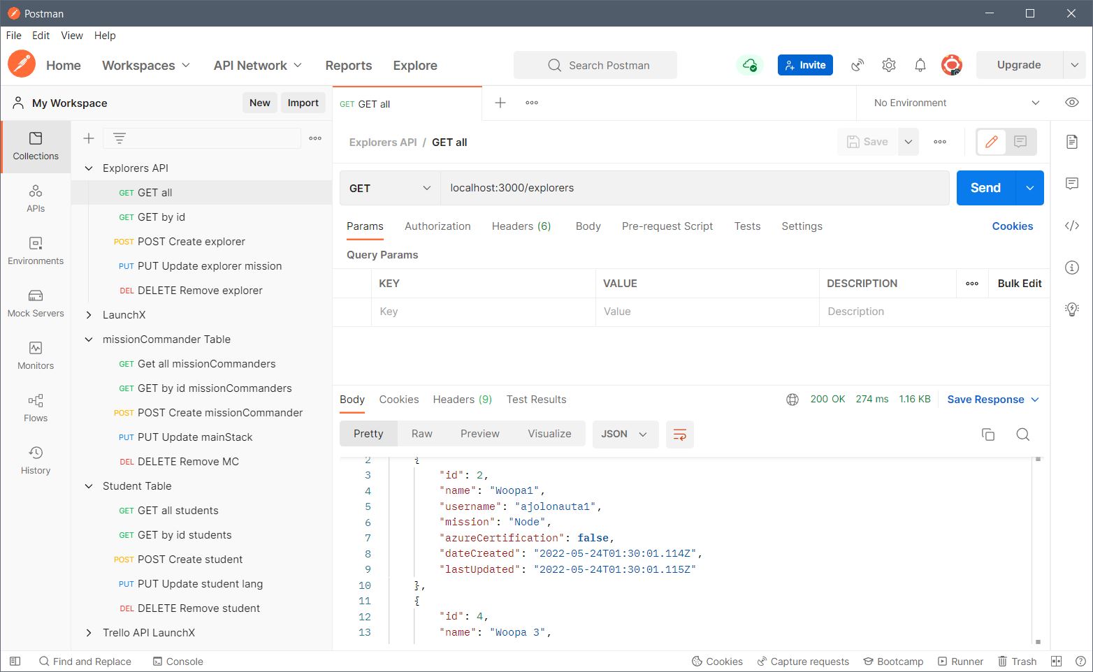Open the Monitors sidebar panel

coord(36,356)
